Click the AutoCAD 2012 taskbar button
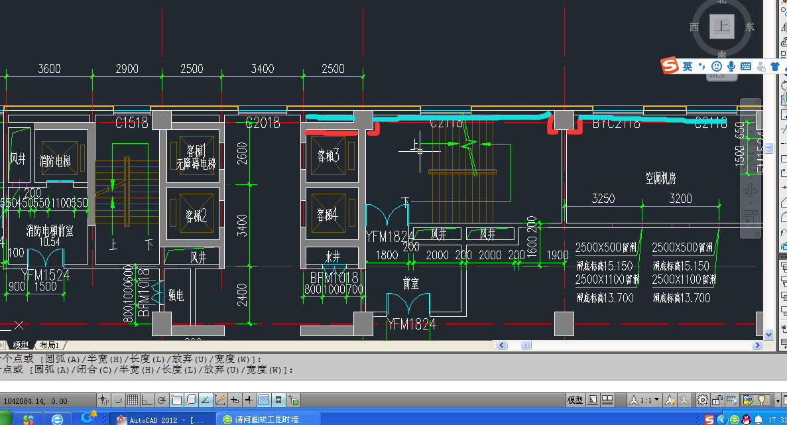The width and height of the screenshot is (787, 425). pyautogui.click(x=162, y=420)
